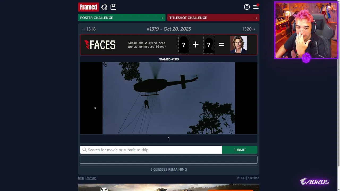Open the puzzle piece games icon
This screenshot has width=340, height=191.
click(104, 7)
